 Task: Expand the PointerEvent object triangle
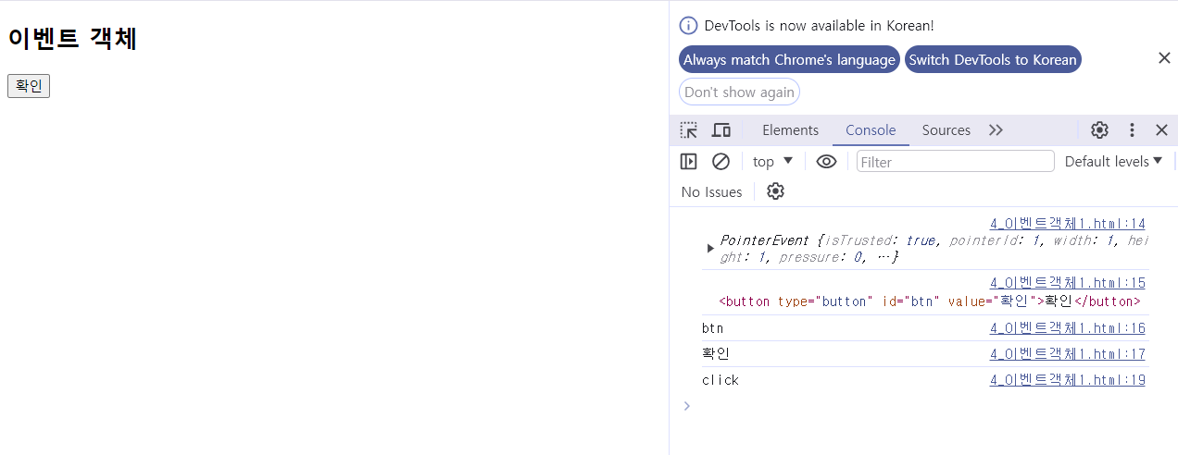tap(710, 249)
